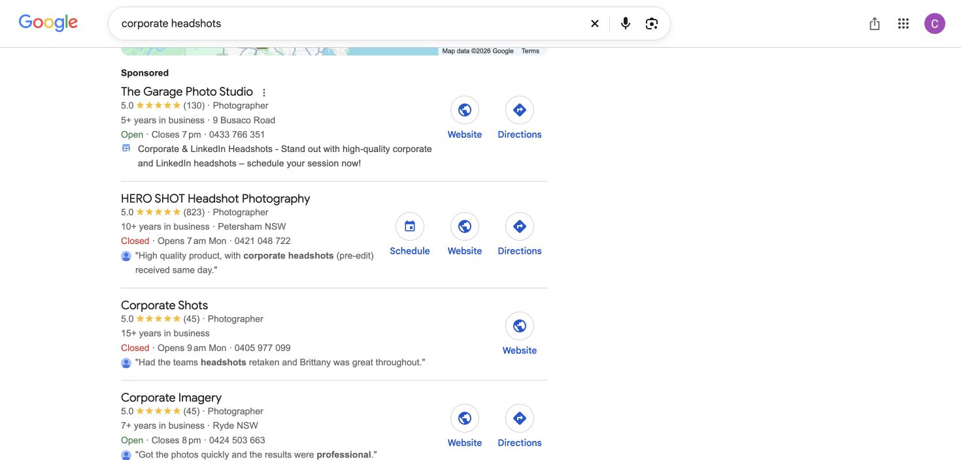Click the map Terms link
Screen dimensions: 961x460
click(530, 51)
